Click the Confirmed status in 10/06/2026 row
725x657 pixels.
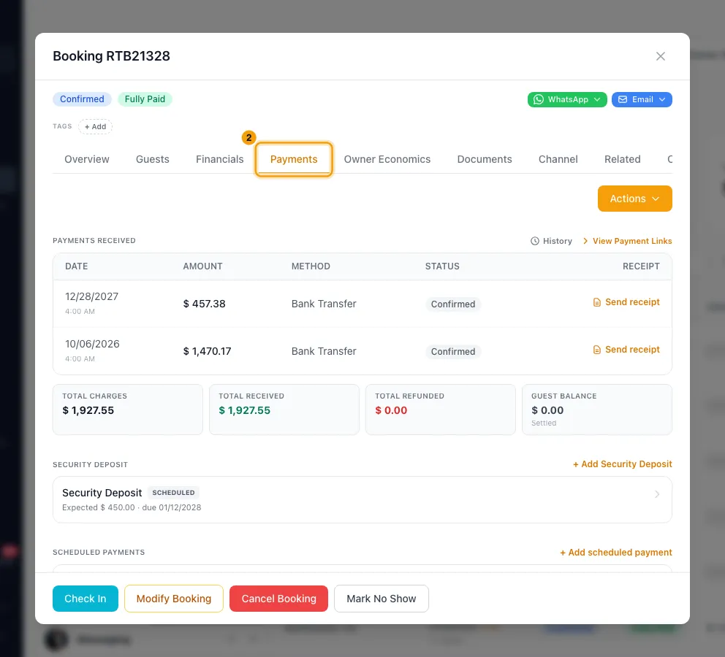click(453, 351)
